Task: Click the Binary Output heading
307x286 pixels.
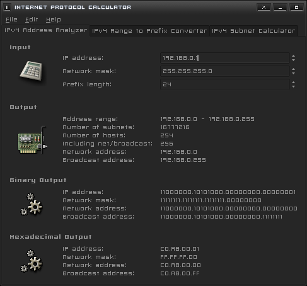Action: point(38,180)
